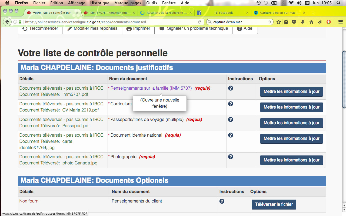
Task: Open the Pocket icon in Firefox toolbar
Action: [294, 22]
